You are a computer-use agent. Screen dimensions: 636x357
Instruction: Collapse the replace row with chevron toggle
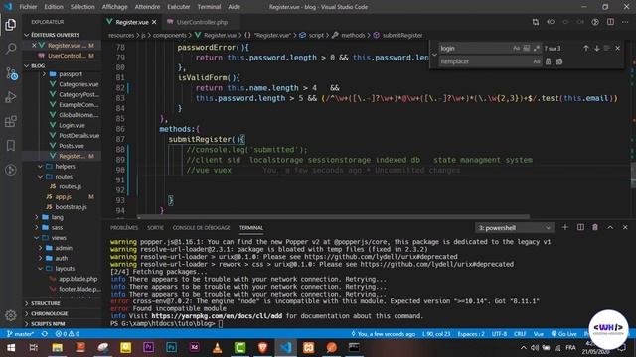(x=434, y=55)
